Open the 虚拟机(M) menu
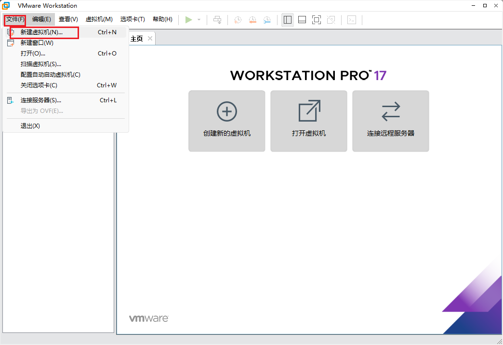The width and height of the screenshot is (503, 345). 99,19
